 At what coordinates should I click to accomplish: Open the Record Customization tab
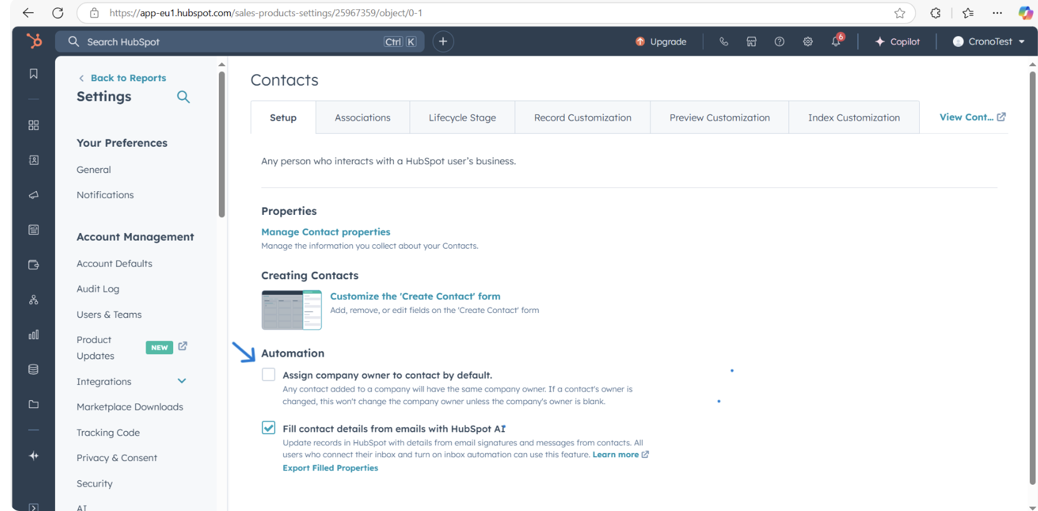[x=583, y=117]
